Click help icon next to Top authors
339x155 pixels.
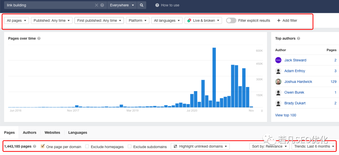point(299,39)
